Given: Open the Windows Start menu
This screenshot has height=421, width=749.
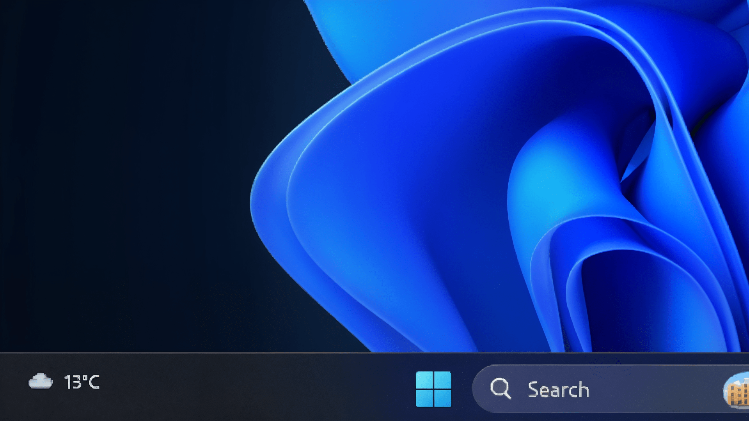Looking at the screenshot, I should coord(433,389).
